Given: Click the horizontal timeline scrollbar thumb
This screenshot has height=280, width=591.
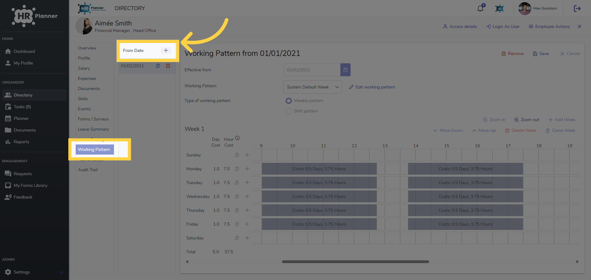Looking at the screenshot, I should (x=356, y=262).
